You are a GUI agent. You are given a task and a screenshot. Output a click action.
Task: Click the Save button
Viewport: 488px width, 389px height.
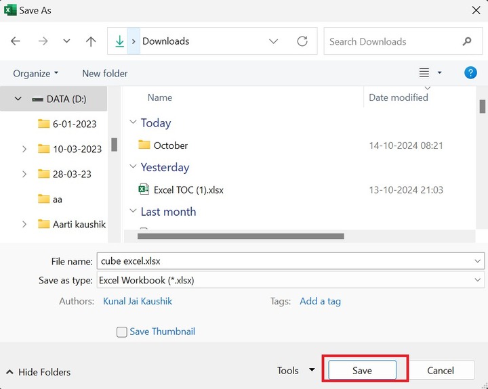362,370
